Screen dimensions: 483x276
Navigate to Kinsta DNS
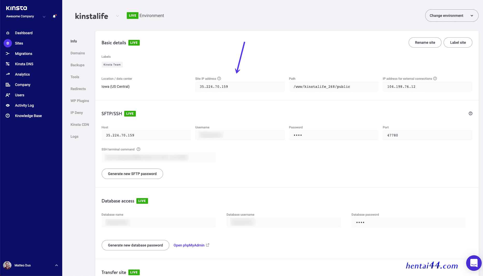point(24,64)
